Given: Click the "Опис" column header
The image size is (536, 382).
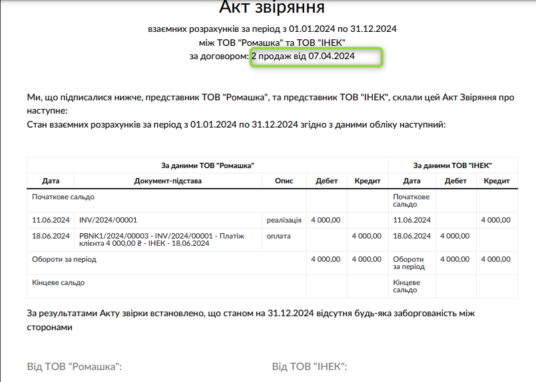Looking at the screenshot, I should (x=284, y=181).
